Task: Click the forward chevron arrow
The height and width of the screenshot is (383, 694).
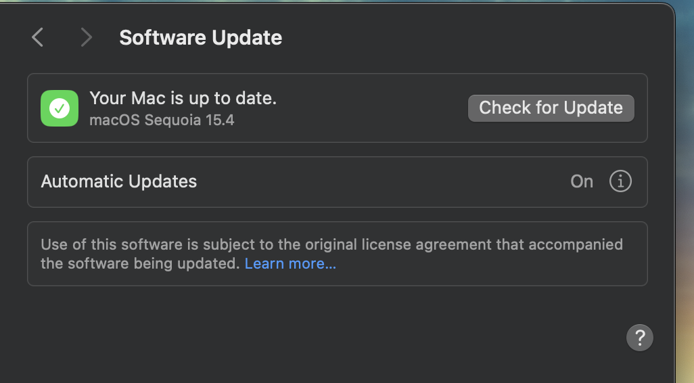Action: point(86,37)
